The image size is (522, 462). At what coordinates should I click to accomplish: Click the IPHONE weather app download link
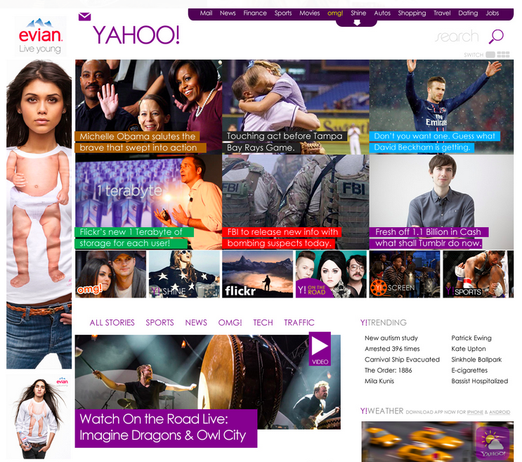pos(475,412)
